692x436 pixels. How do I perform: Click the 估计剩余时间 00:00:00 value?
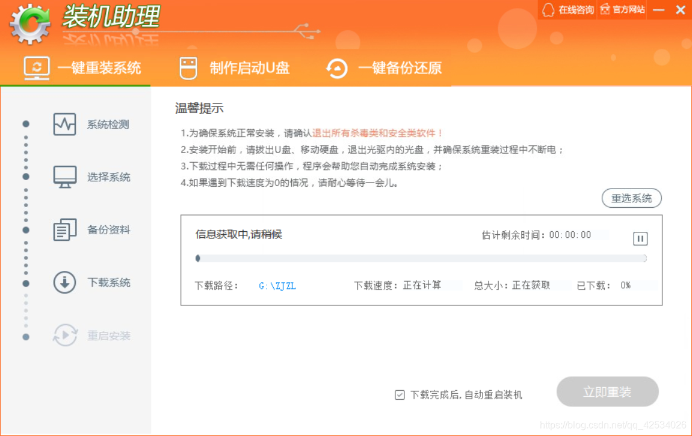570,235
